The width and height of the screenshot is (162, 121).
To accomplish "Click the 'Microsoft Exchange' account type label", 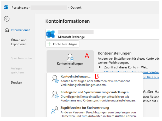I will click(71, 37).
